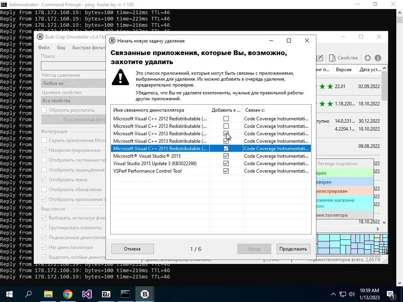Click the warning triangle icon

coord(120,77)
